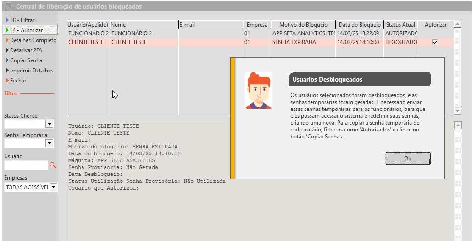This screenshot has height=241, width=472.
Task: Open the Senha Temporária dropdown
Action: [x=50, y=143]
